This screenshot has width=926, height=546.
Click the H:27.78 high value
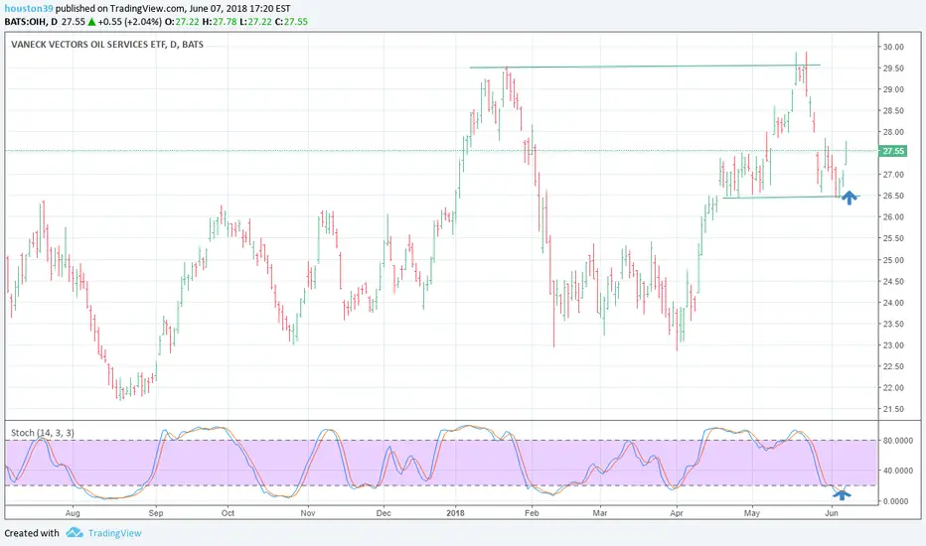click(x=220, y=21)
